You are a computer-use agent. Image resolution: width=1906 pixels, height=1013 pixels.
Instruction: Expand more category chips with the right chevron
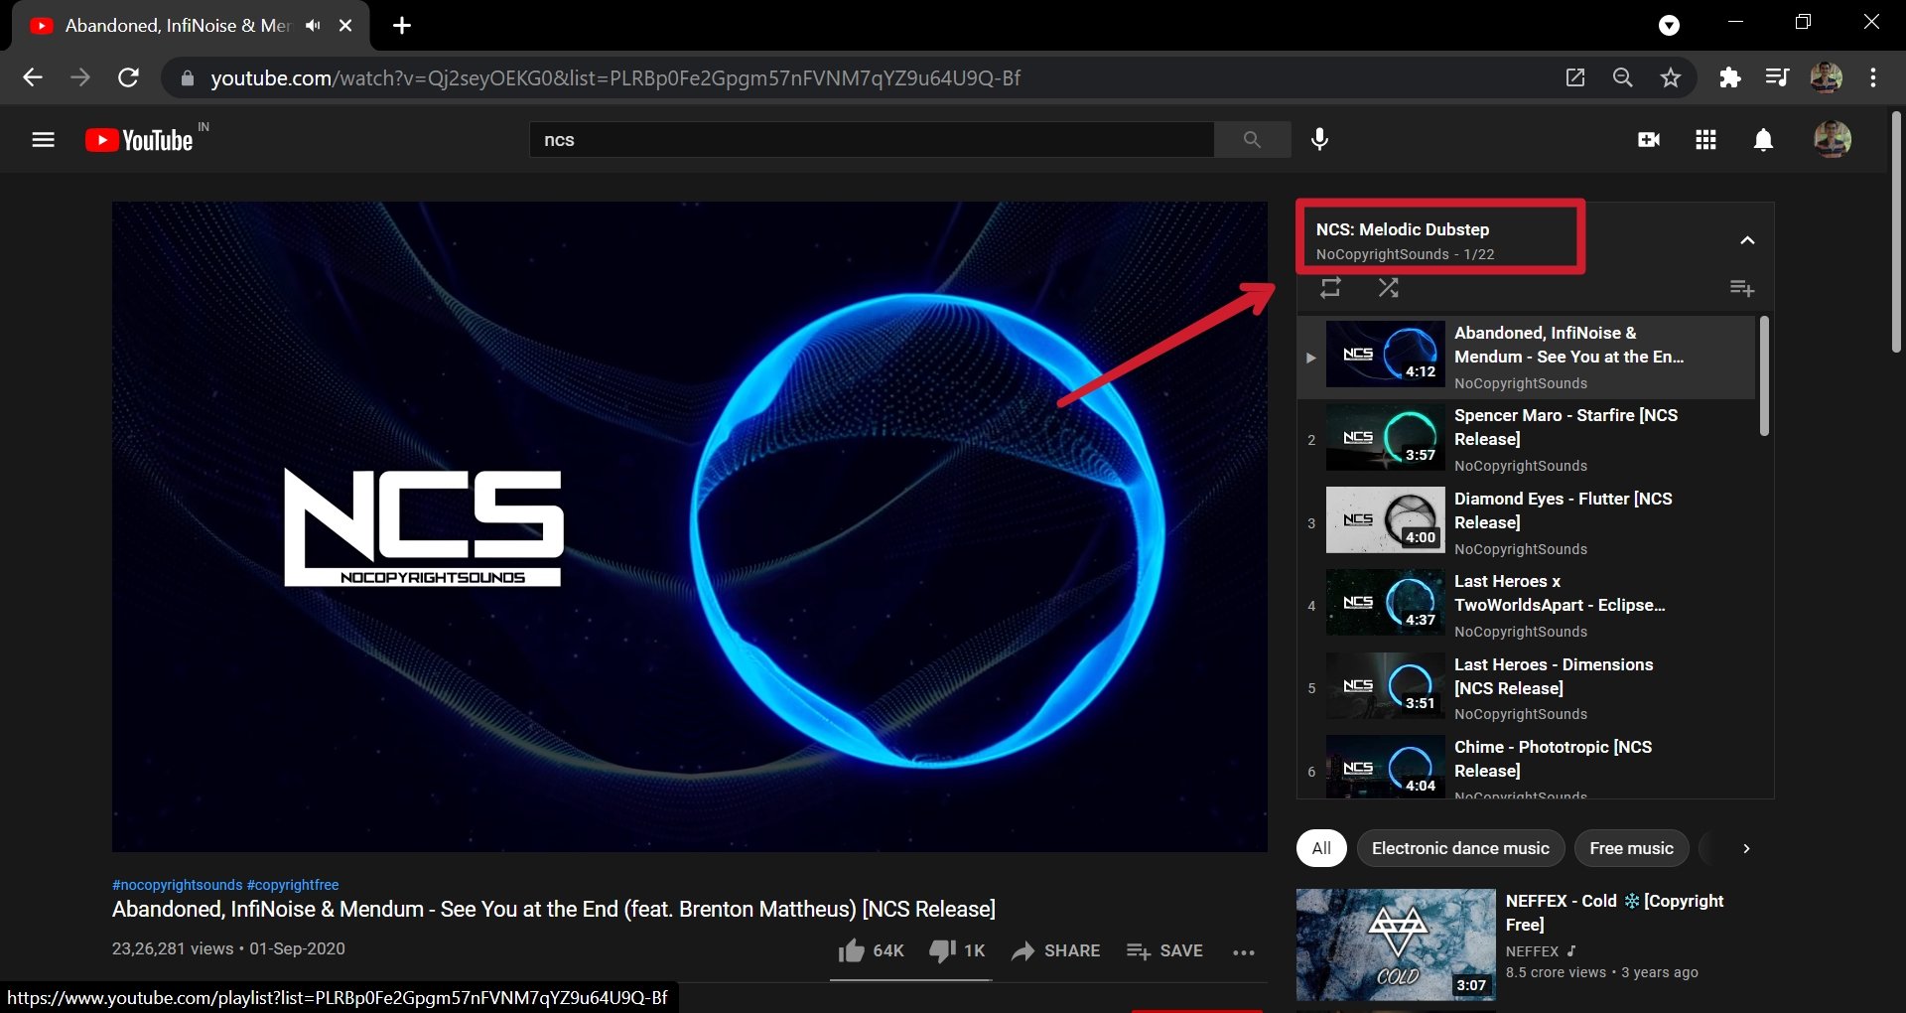click(1746, 848)
